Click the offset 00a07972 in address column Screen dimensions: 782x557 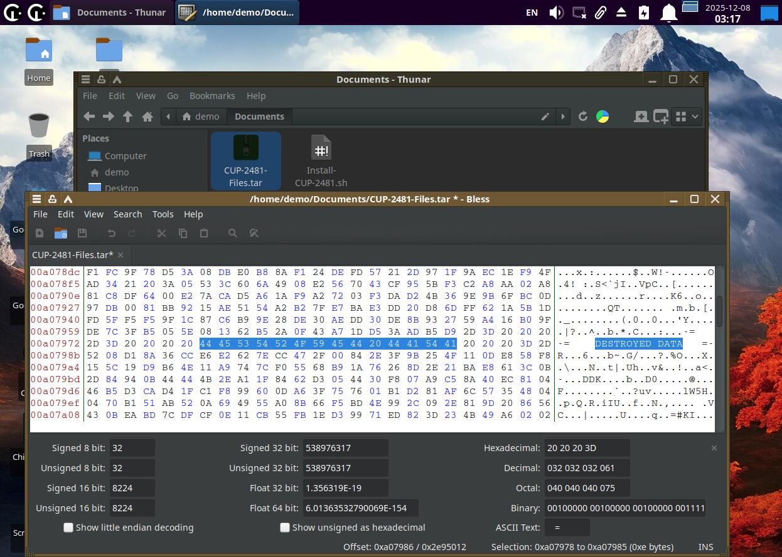[56, 343]
